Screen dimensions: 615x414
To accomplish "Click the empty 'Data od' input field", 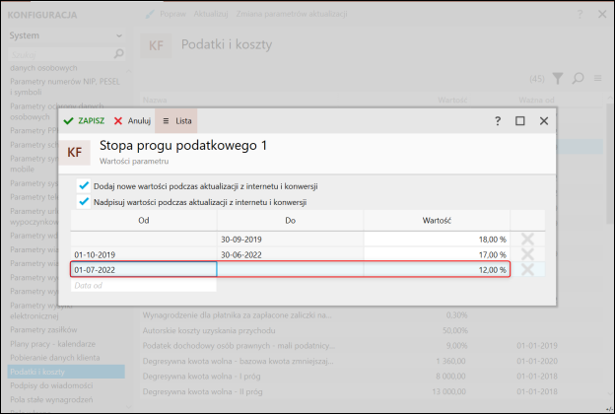I will (x=144, y=285).
